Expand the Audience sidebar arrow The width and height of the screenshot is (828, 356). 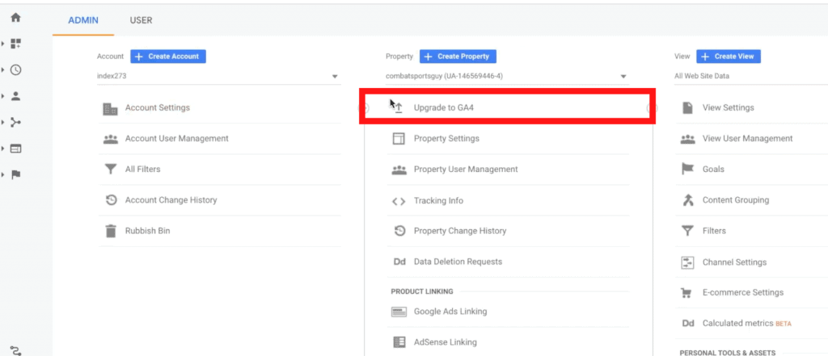coord(4,96)
